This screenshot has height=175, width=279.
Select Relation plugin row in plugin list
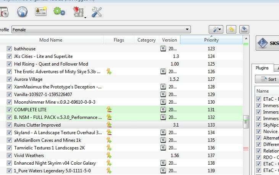pos(267,151)
